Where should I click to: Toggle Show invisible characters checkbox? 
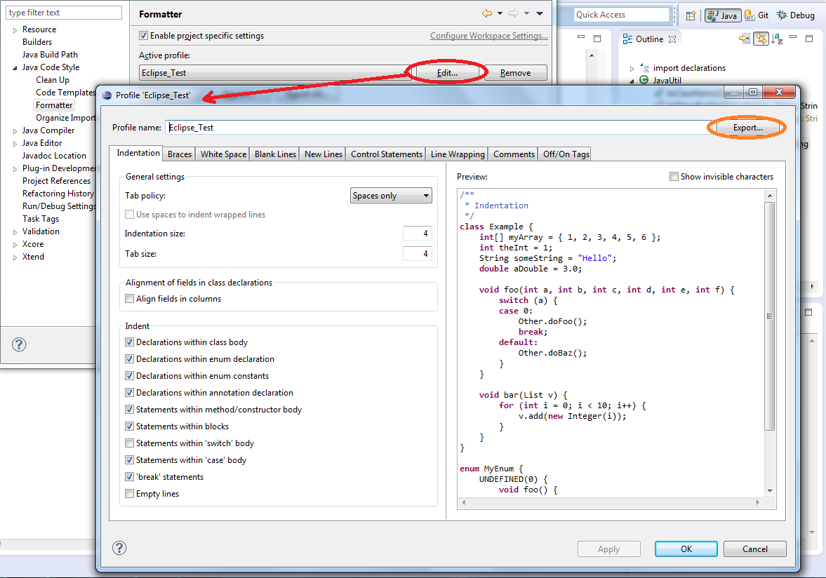pos(674,176)
